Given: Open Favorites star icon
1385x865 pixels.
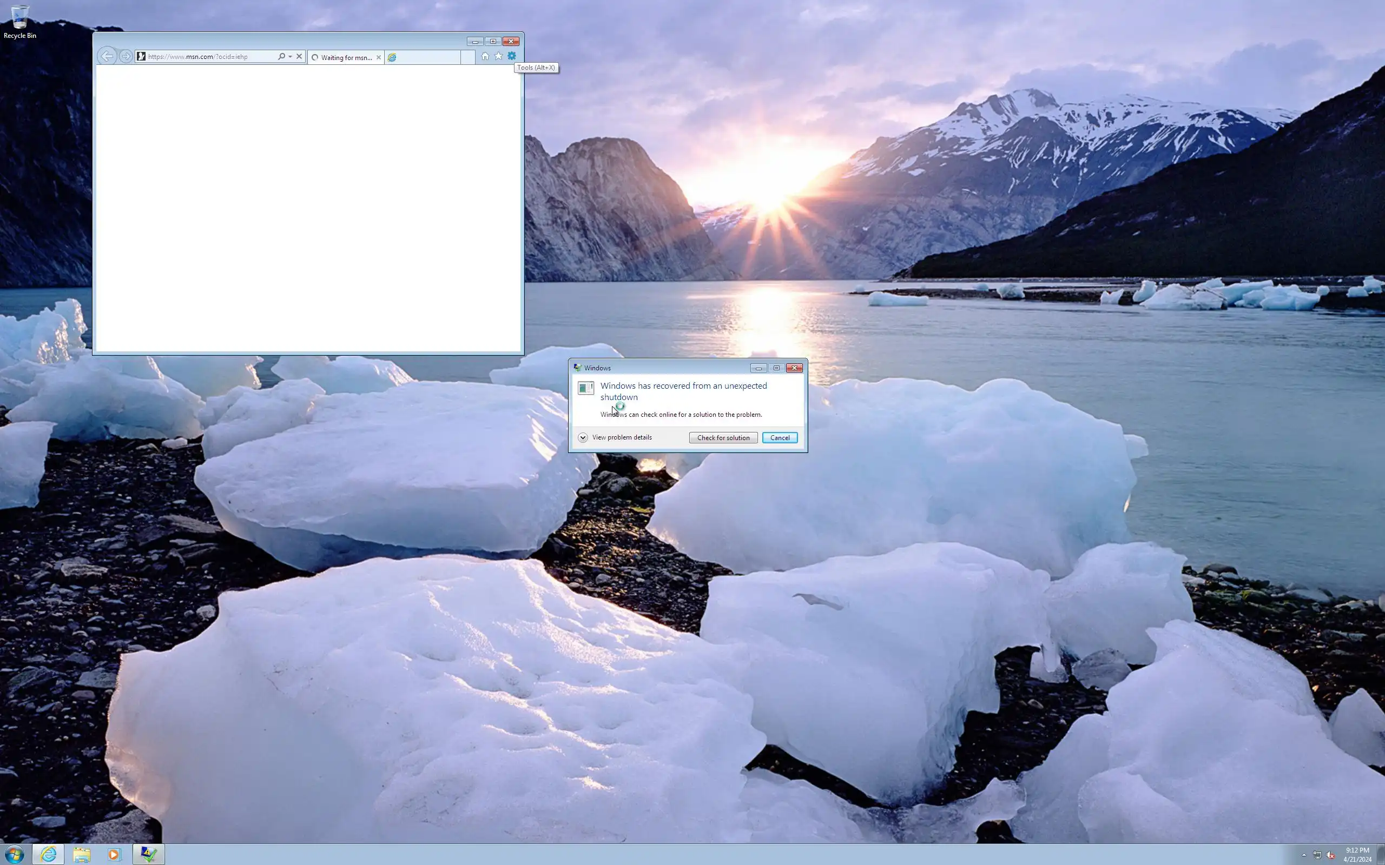Looking at the screenshot, I should 498,56.
